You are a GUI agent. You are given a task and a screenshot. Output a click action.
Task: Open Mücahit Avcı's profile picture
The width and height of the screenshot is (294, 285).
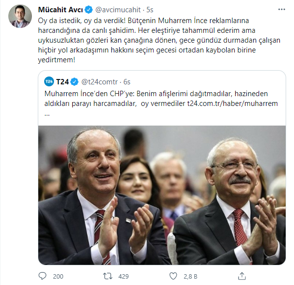tap(20, 16)
